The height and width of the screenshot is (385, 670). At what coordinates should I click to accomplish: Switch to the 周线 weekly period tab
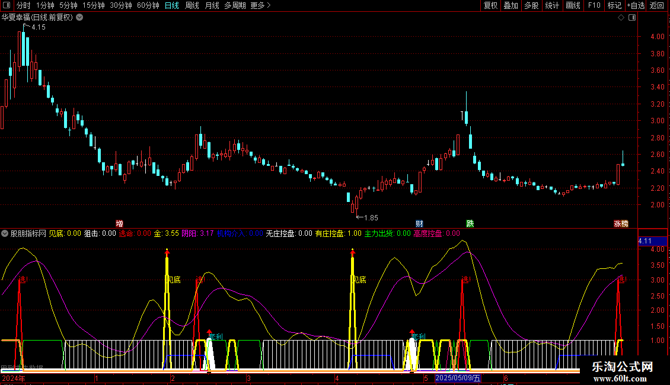(x=192, y=5)
